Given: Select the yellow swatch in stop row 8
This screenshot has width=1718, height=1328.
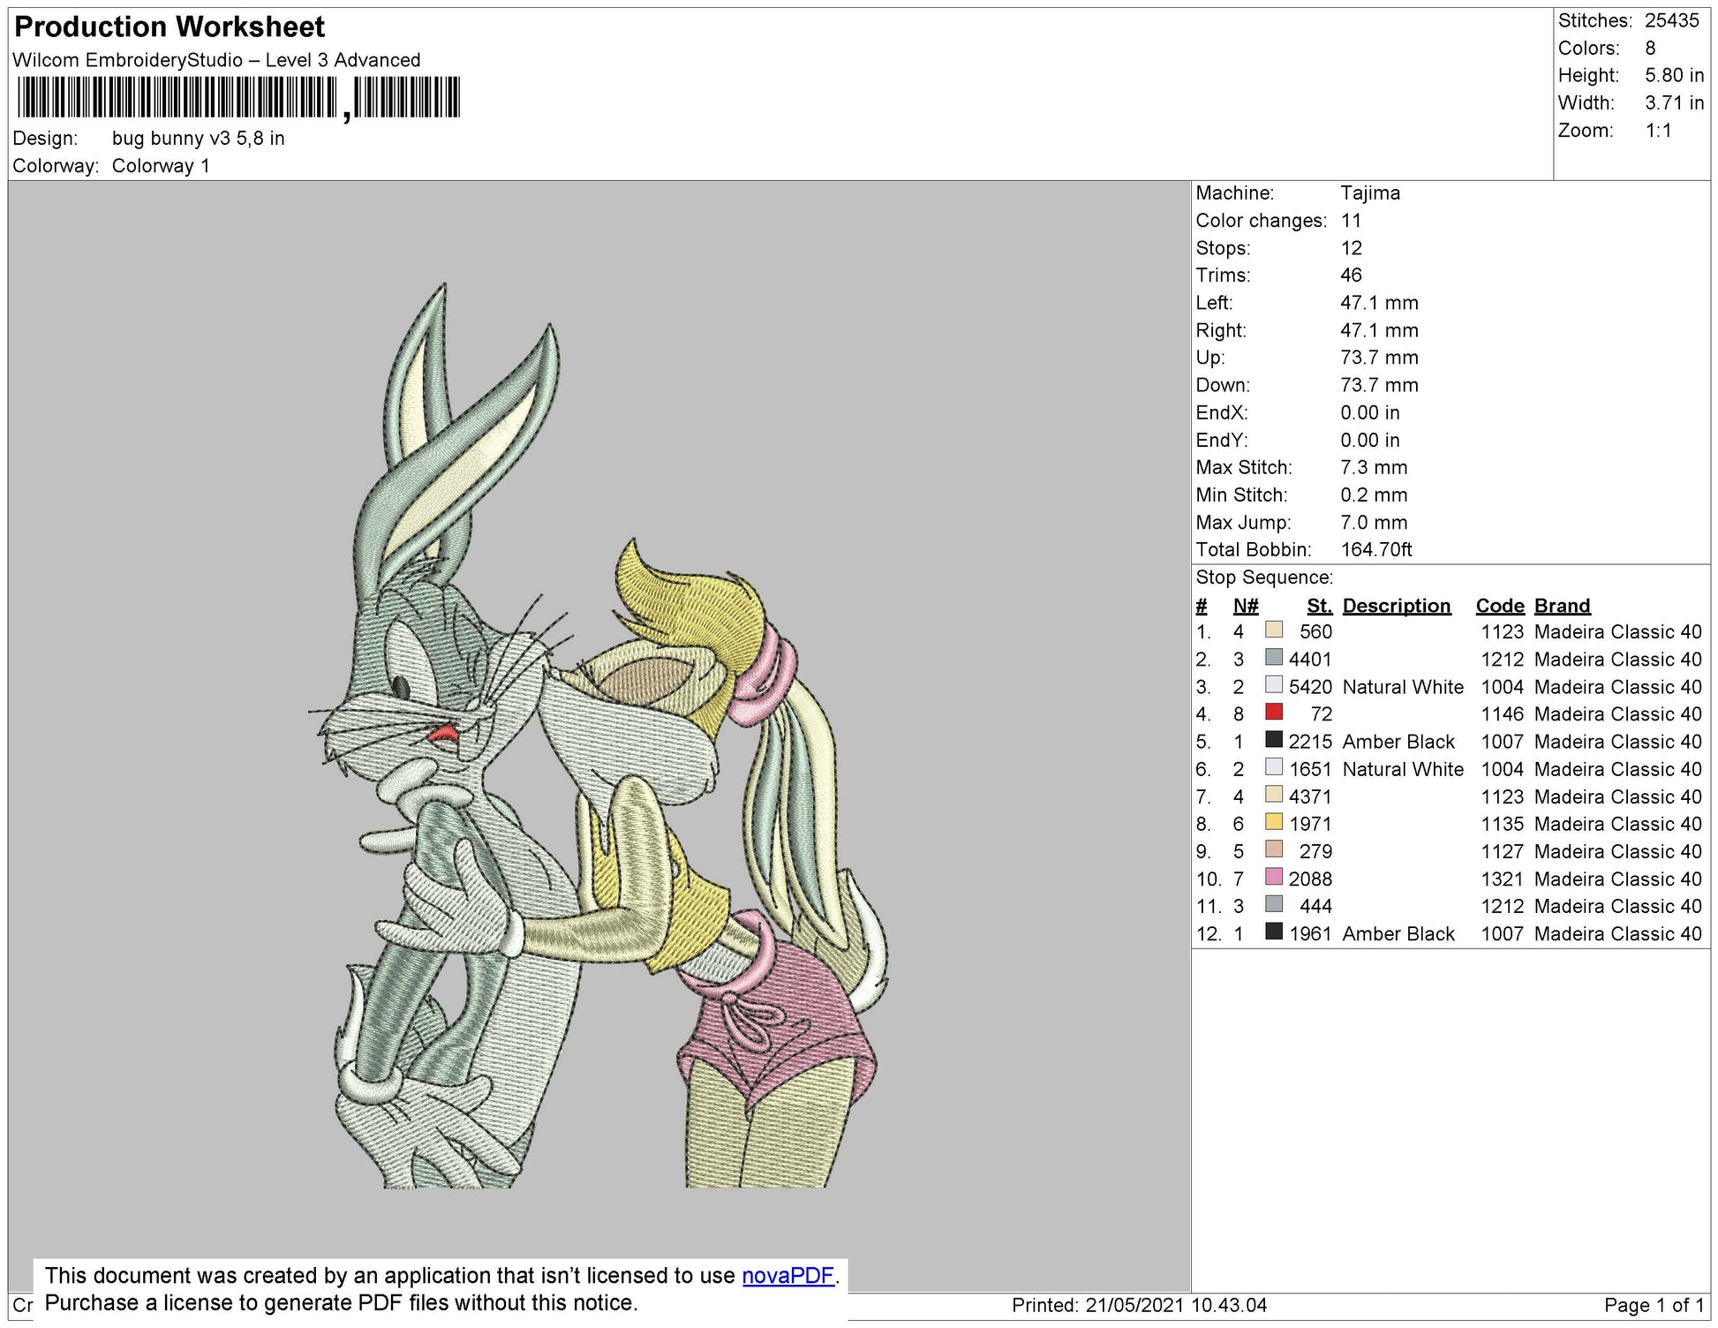Looking at the screenshot, I should (x=1274, y=821).
